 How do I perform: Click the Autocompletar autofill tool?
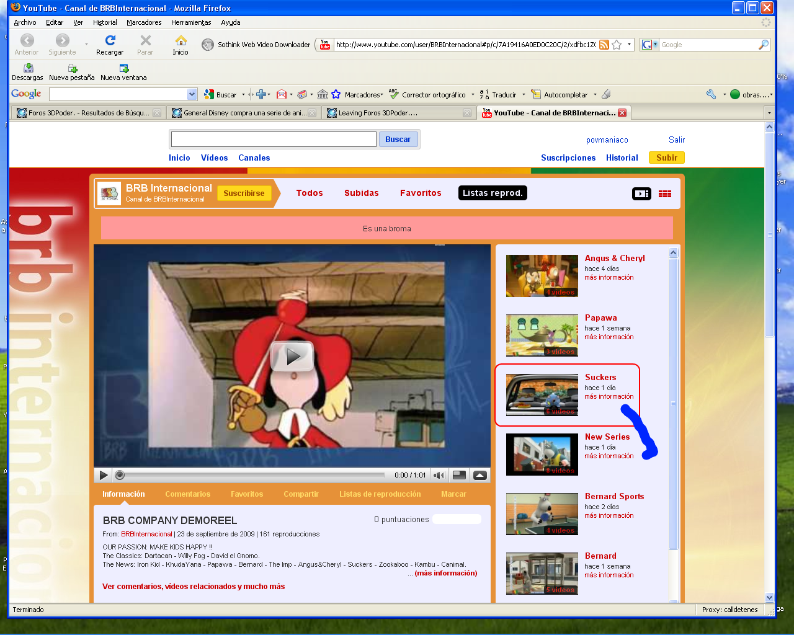559,94
